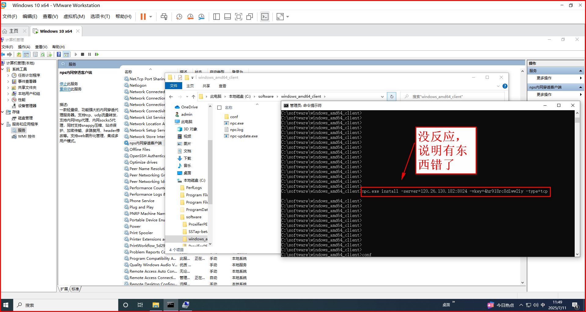
Task: Go up one folder in File Explorer
Action: (193, 96)
